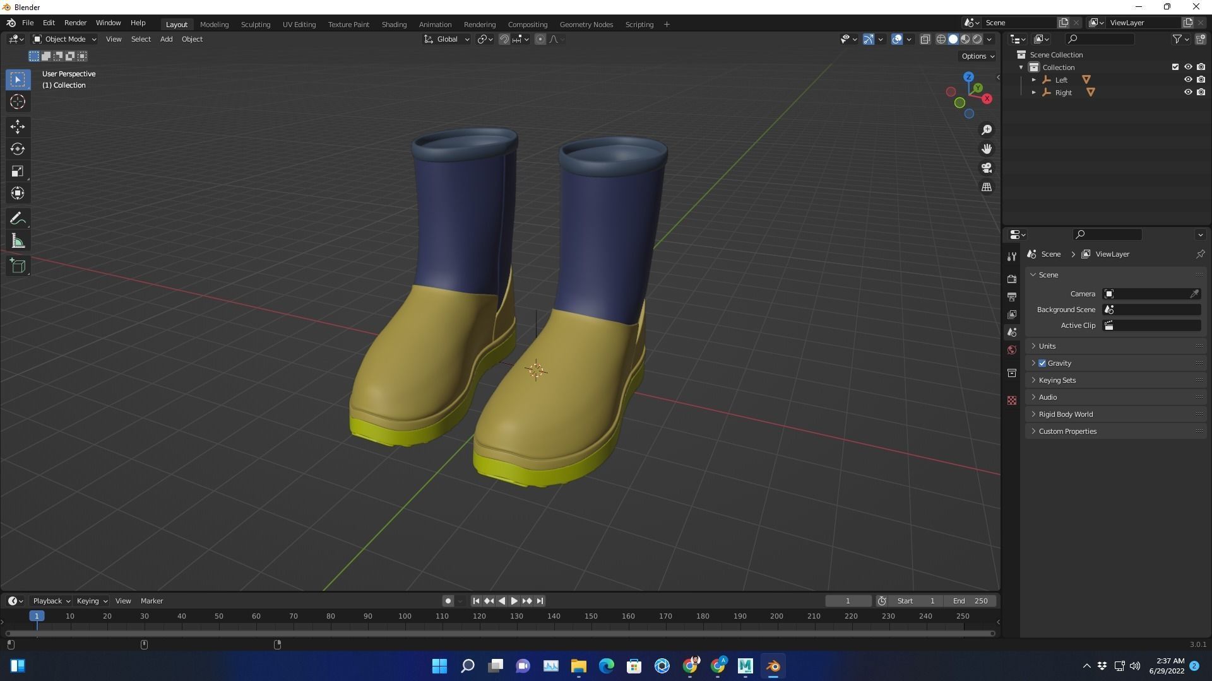Screen dimensions: 1212x681
Task: Open Microsoft Edge from taskbar
Action: coord(607,666)
